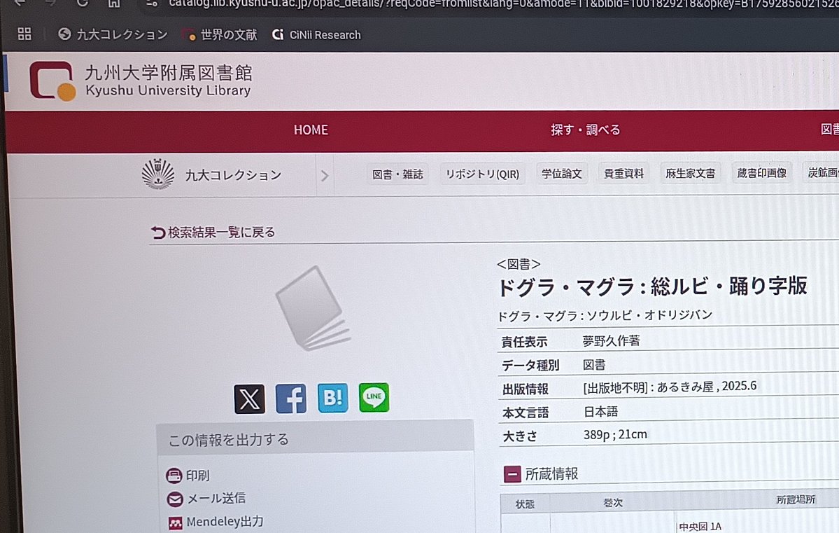Click the 所蔵場所 column header
This screenshot has height=533, width=839.
(x=796, y=499)
